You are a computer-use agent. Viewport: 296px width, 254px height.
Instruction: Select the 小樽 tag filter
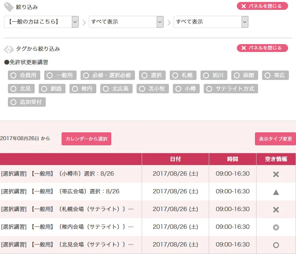pos(186,89)
